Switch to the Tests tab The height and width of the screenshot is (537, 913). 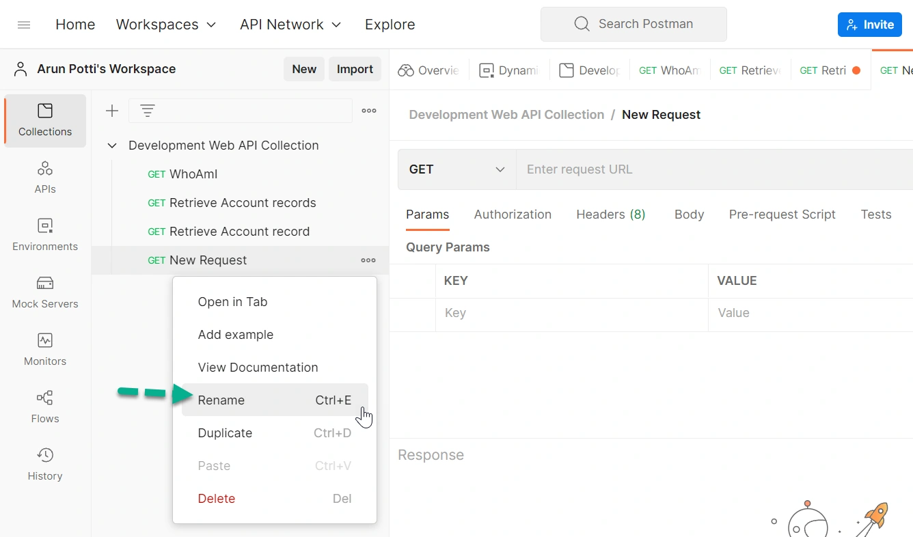(x=876, y=215)
